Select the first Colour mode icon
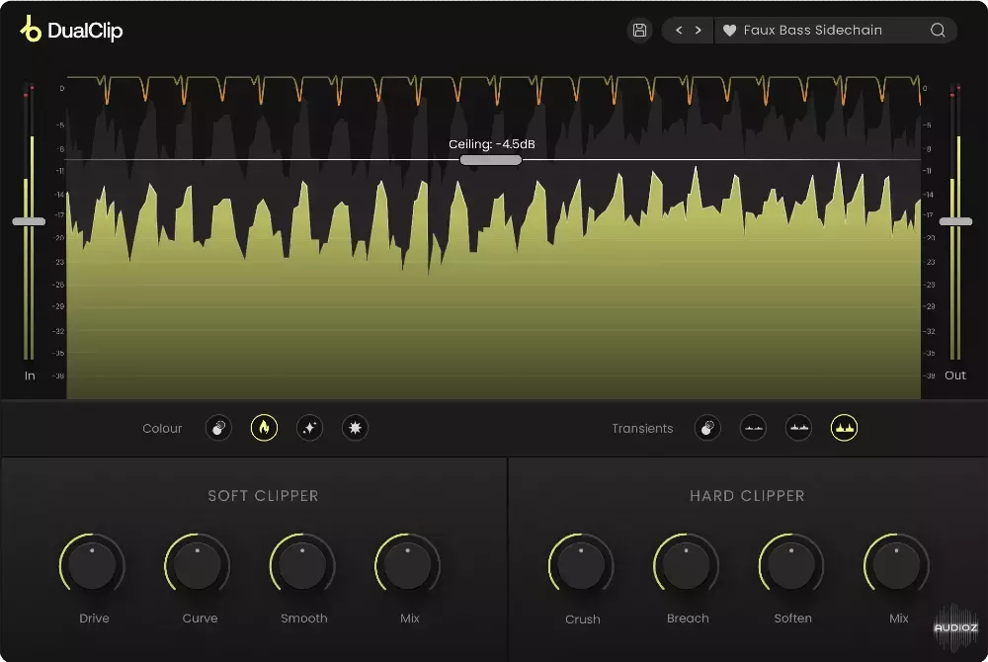The image size is (988, 662). point(218,428)
